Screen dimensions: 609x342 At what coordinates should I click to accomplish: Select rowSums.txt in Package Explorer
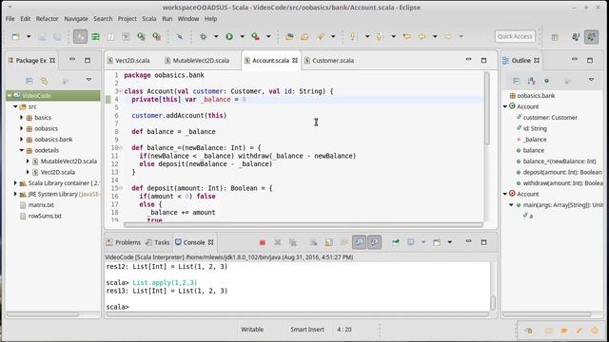[45, 216]
